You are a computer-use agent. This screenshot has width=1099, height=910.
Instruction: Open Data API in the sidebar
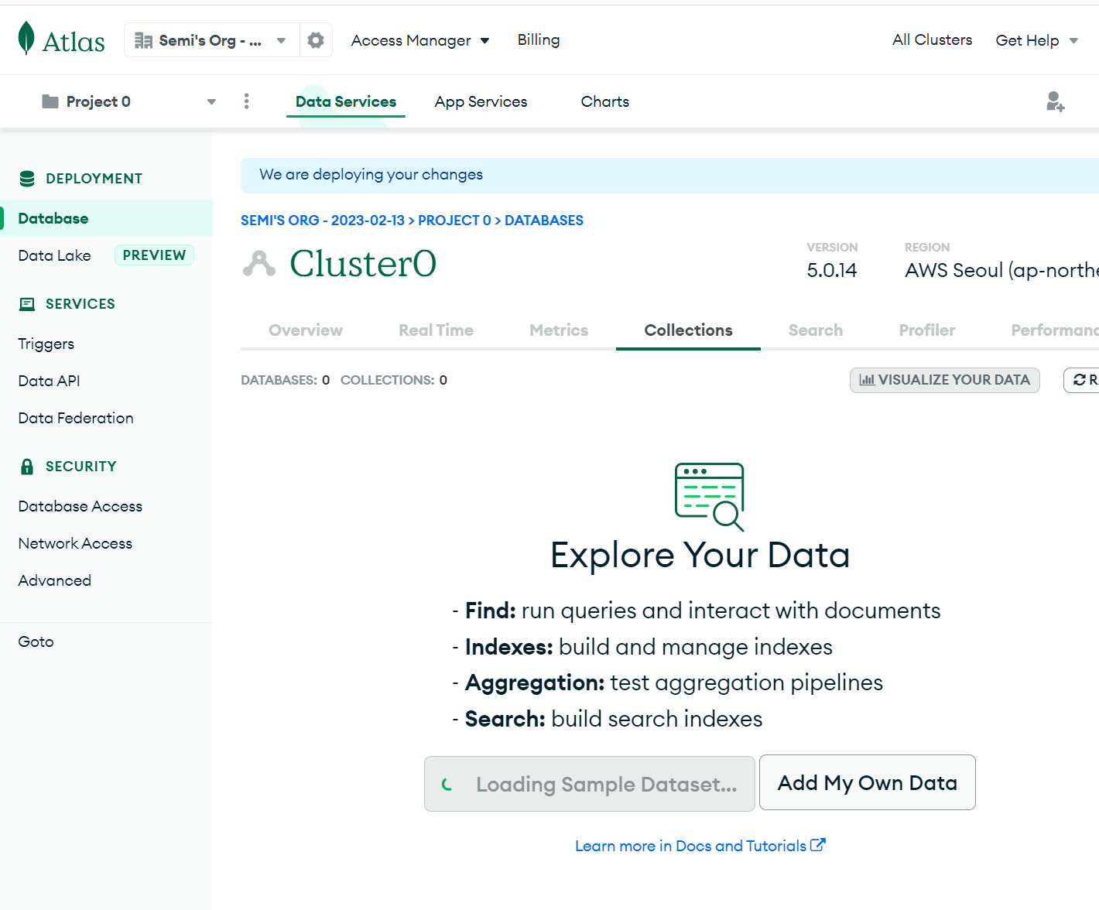pos(50,381)
